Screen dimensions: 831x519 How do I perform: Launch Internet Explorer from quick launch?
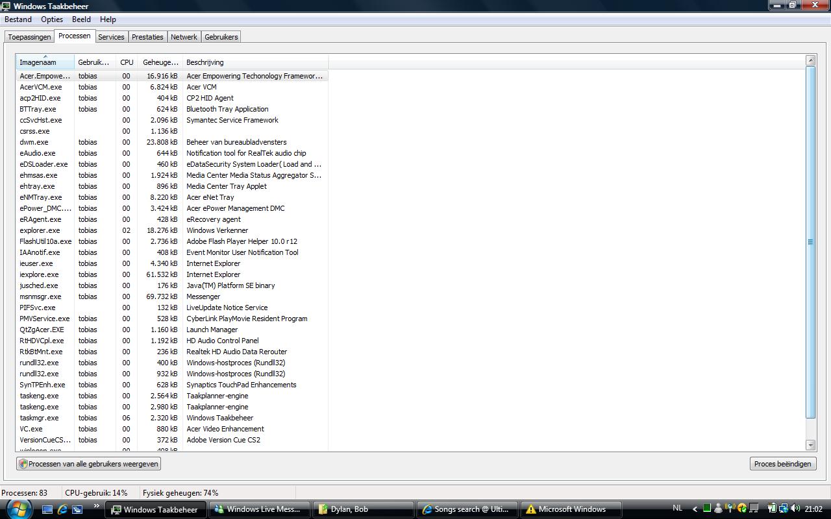point(62,509)
